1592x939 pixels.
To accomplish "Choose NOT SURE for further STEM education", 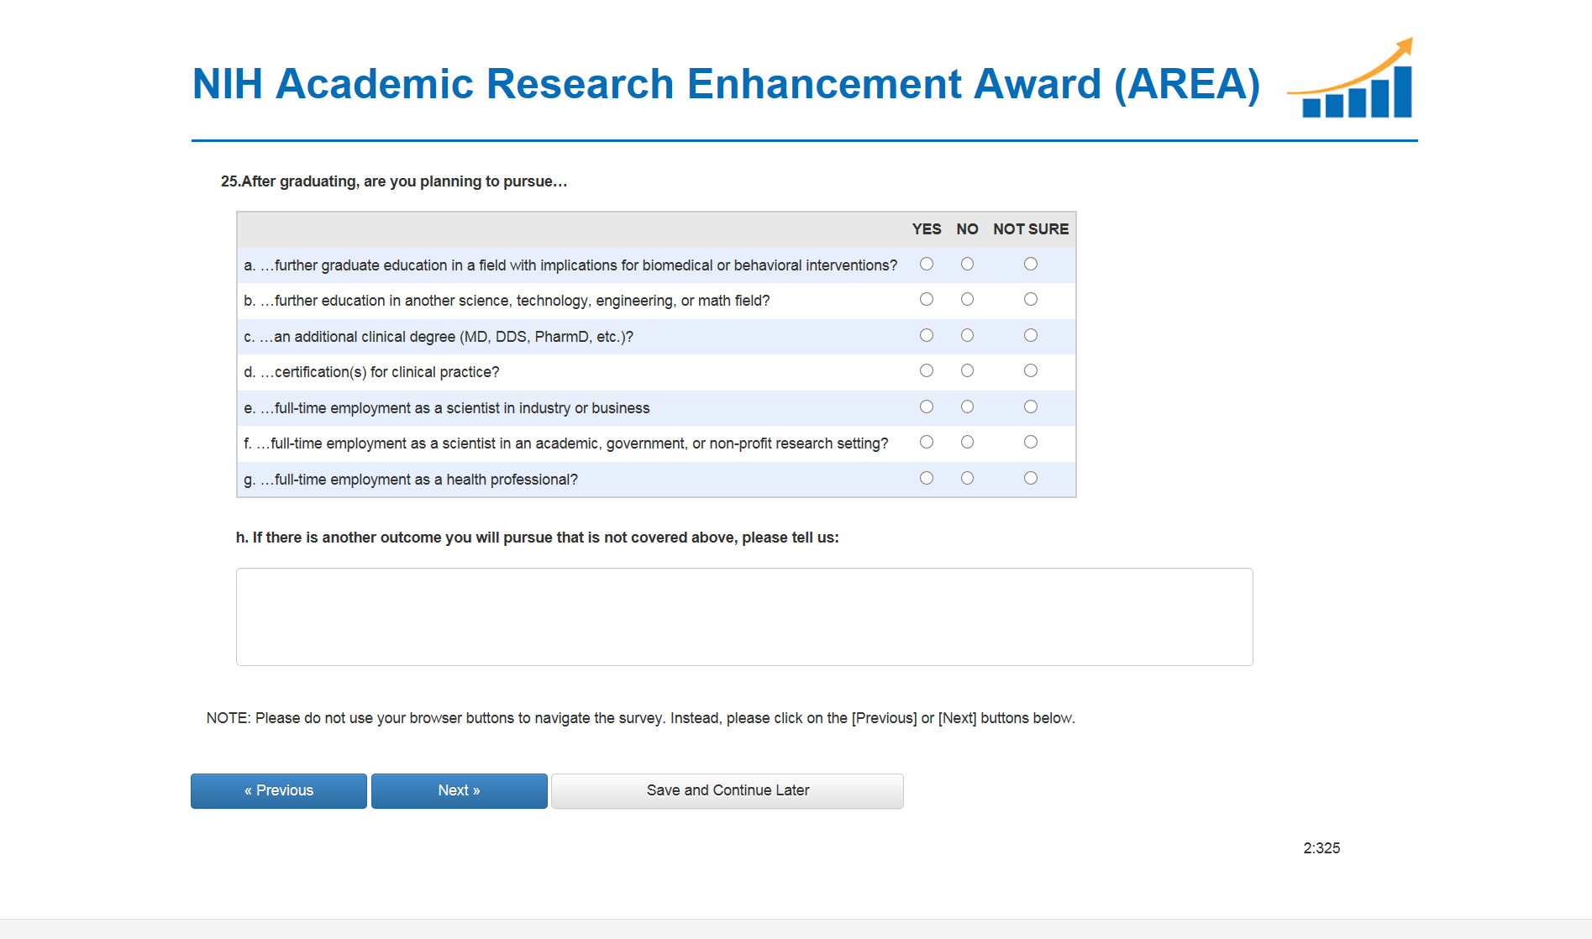I will (x=1031, y=300).
